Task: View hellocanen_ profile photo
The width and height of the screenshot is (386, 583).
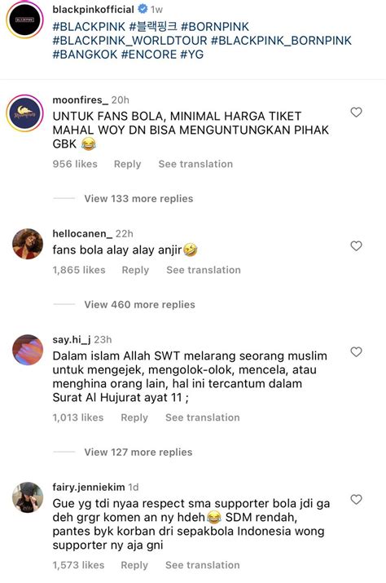Action: coord(28,244)
